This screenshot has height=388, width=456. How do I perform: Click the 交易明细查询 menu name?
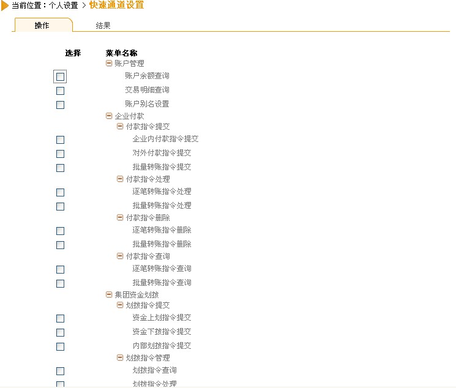(x=147, y=90)
